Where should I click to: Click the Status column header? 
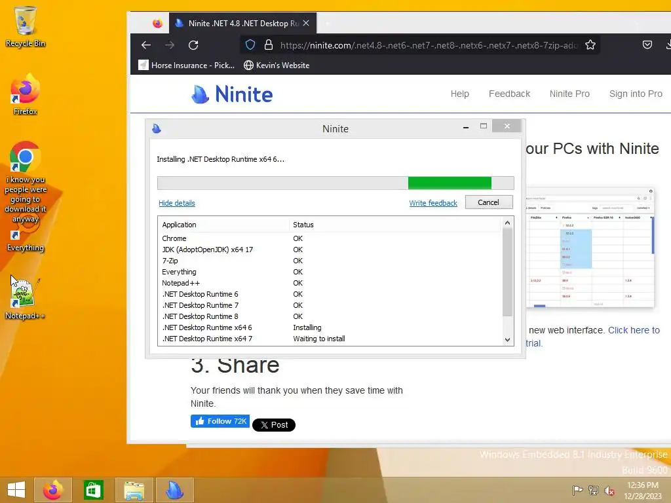click(394, 225)
